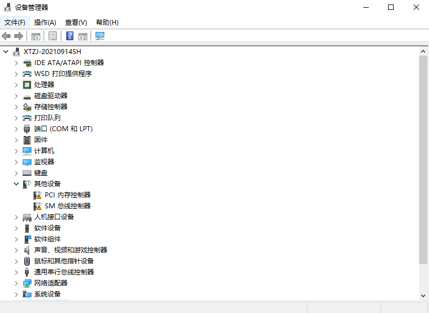The image size is (429, 313).
Task: Expand the 软件设备 category
Action: pos(17,228)
